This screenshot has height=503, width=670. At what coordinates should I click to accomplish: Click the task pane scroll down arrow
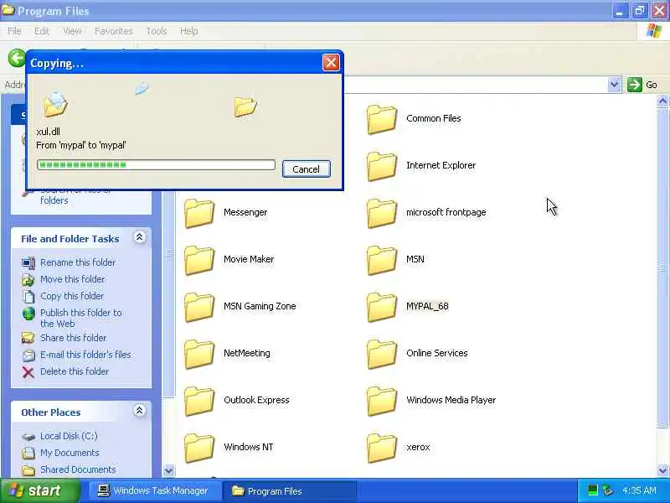pos(169,470)
